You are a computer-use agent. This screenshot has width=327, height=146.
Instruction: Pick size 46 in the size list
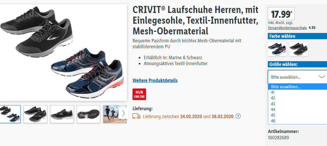(x=297, y=121)
